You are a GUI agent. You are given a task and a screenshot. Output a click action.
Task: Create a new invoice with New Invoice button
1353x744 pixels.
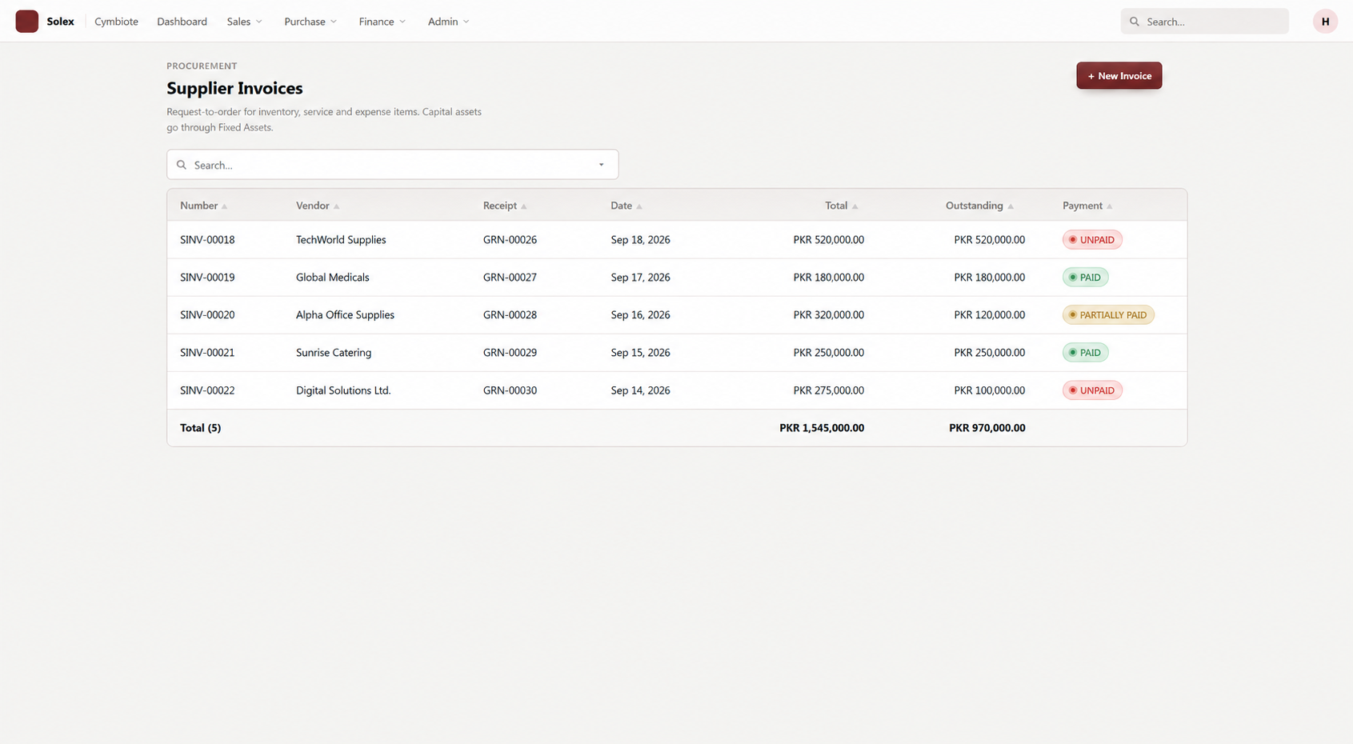[x=1119, y=76]
